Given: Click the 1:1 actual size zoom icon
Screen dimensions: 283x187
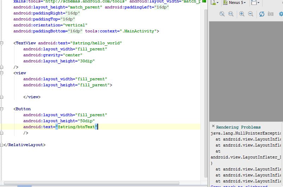Looking at the screenshot, I should 231,14.
